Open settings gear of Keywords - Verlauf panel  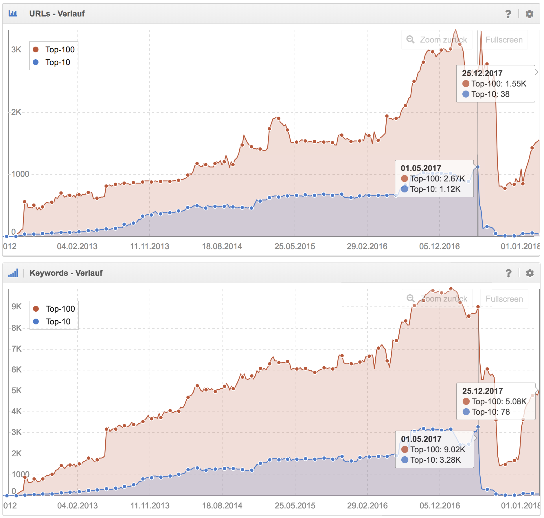tap(530, 273)
